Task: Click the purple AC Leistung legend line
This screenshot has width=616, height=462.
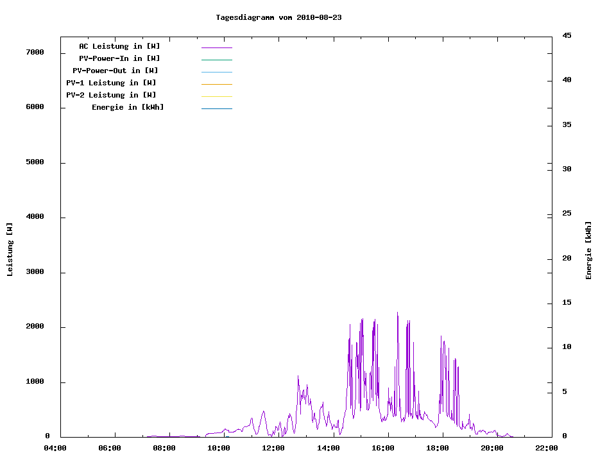Action: (x=216, y=47)
